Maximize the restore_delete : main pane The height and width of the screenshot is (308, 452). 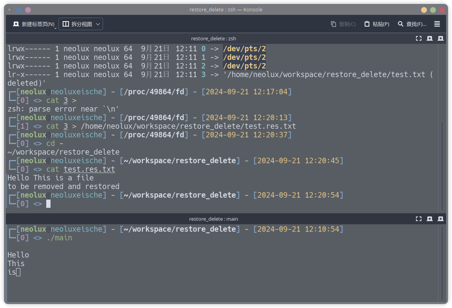point(419,219)
